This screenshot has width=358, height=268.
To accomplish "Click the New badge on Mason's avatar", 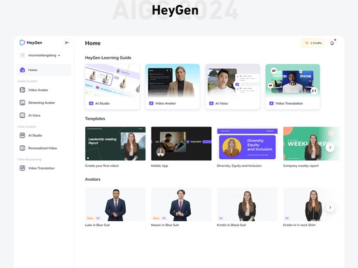I will 156,218.
